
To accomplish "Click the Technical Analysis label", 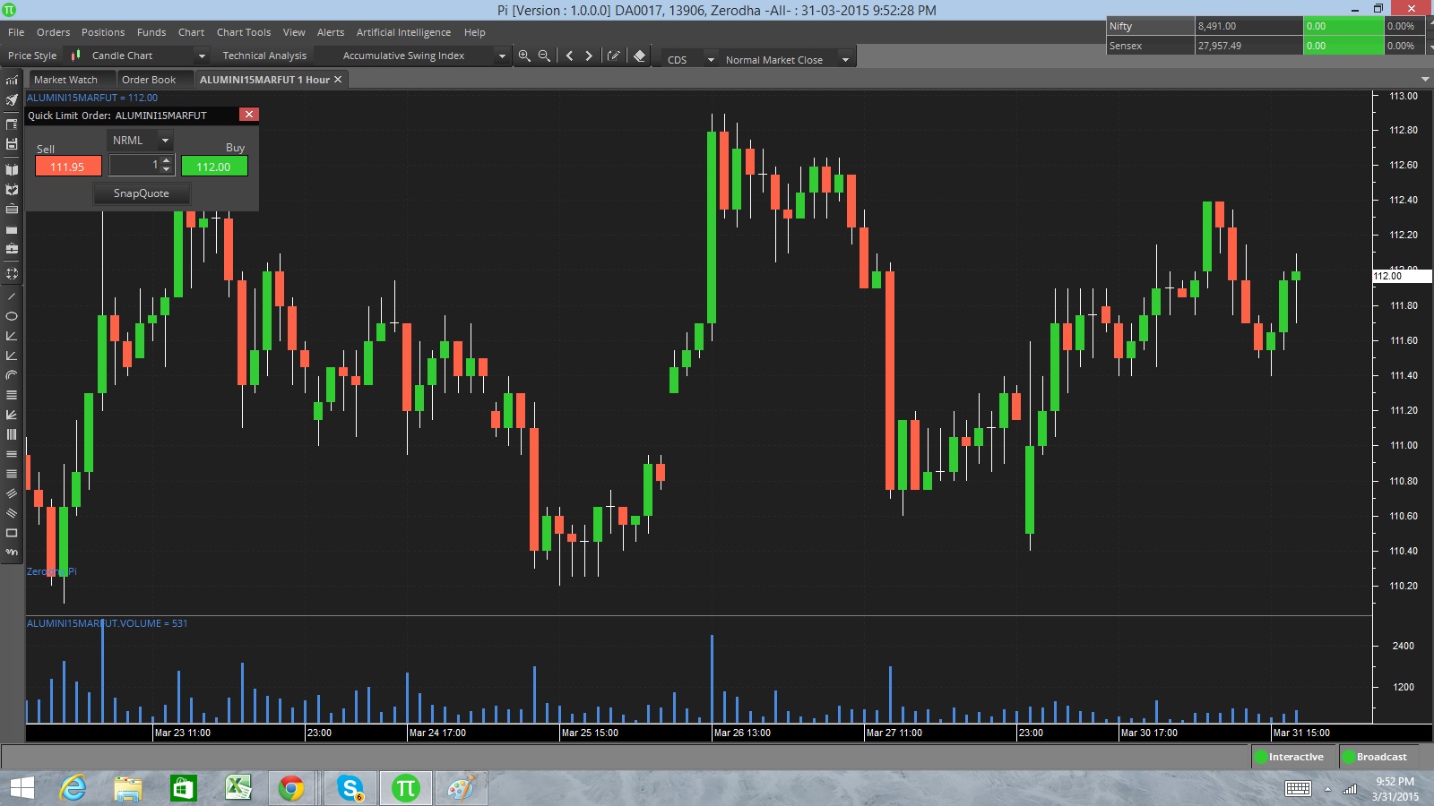I will point(264,56).
